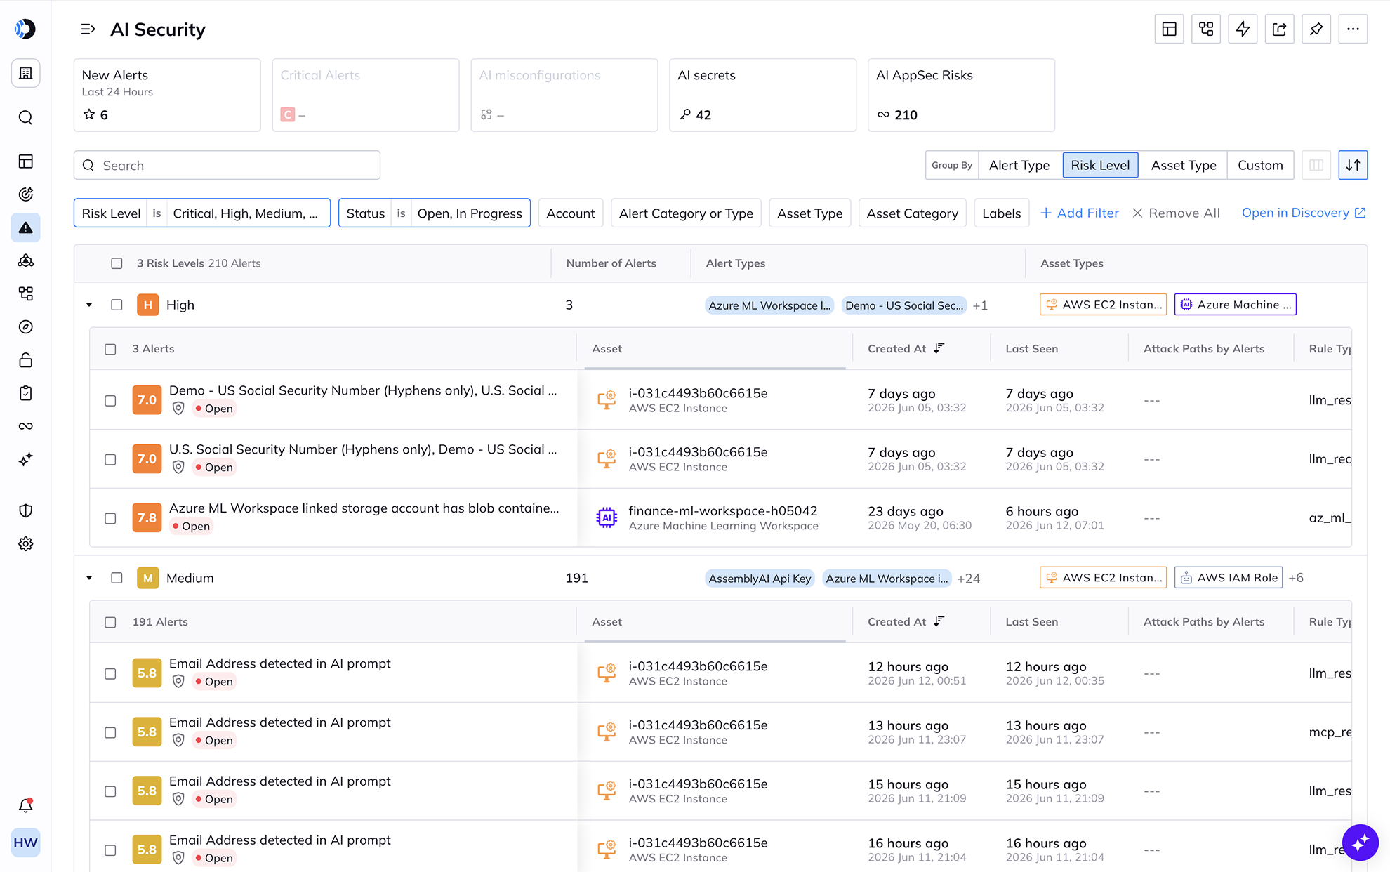Open the Risk Level filter dropdown
The width and height of the screenshot is (1390, 872).
click(202, 213)
